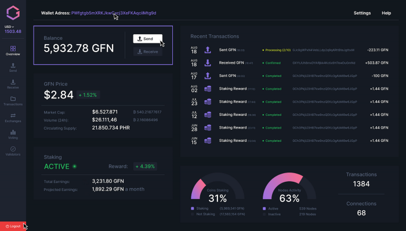Viewport: 406px width, 231px height.
Task: Click the -100 GFN amount
Action: pyautogui.click(x=380, y=76)
